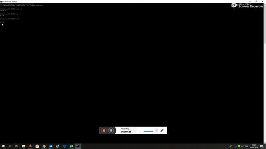
Task: Open Task View in the taskbar
Action: point(17,146)
